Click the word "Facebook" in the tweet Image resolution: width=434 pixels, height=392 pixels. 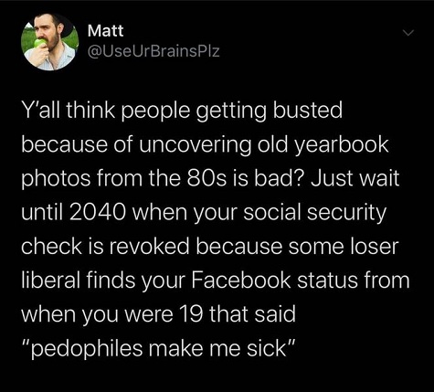[241, 281]
